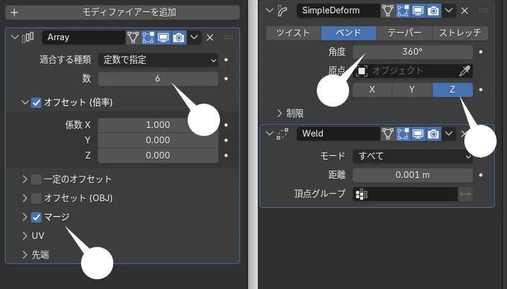
Task: Select the ストレッチ deform mode
Action: click(460, 33)
